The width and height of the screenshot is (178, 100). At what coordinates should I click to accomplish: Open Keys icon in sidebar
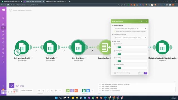pos(3,42)
